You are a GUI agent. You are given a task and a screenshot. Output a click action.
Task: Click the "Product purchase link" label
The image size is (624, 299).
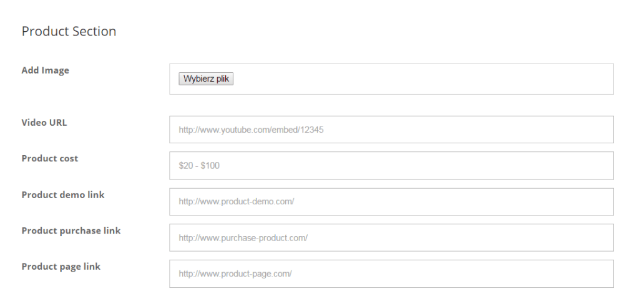(71, 230)
